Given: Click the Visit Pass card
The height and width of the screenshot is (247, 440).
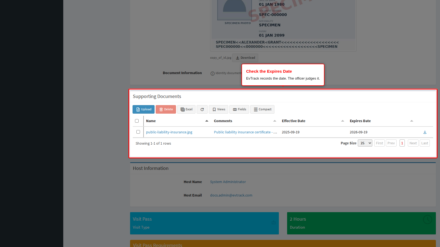Looking at the screenshot, I should click(204, 223).
